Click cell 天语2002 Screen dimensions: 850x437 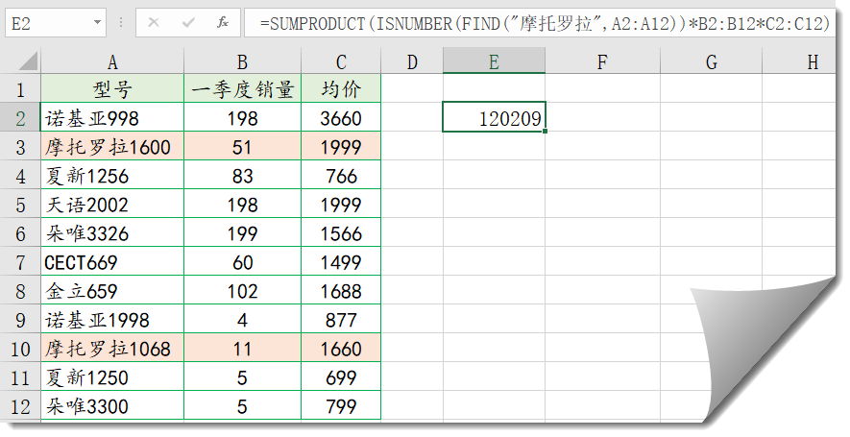pos(112,204)
